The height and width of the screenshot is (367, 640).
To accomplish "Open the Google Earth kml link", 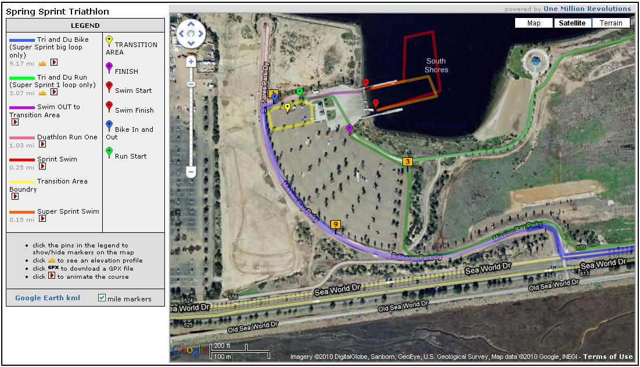I will 48,298.
